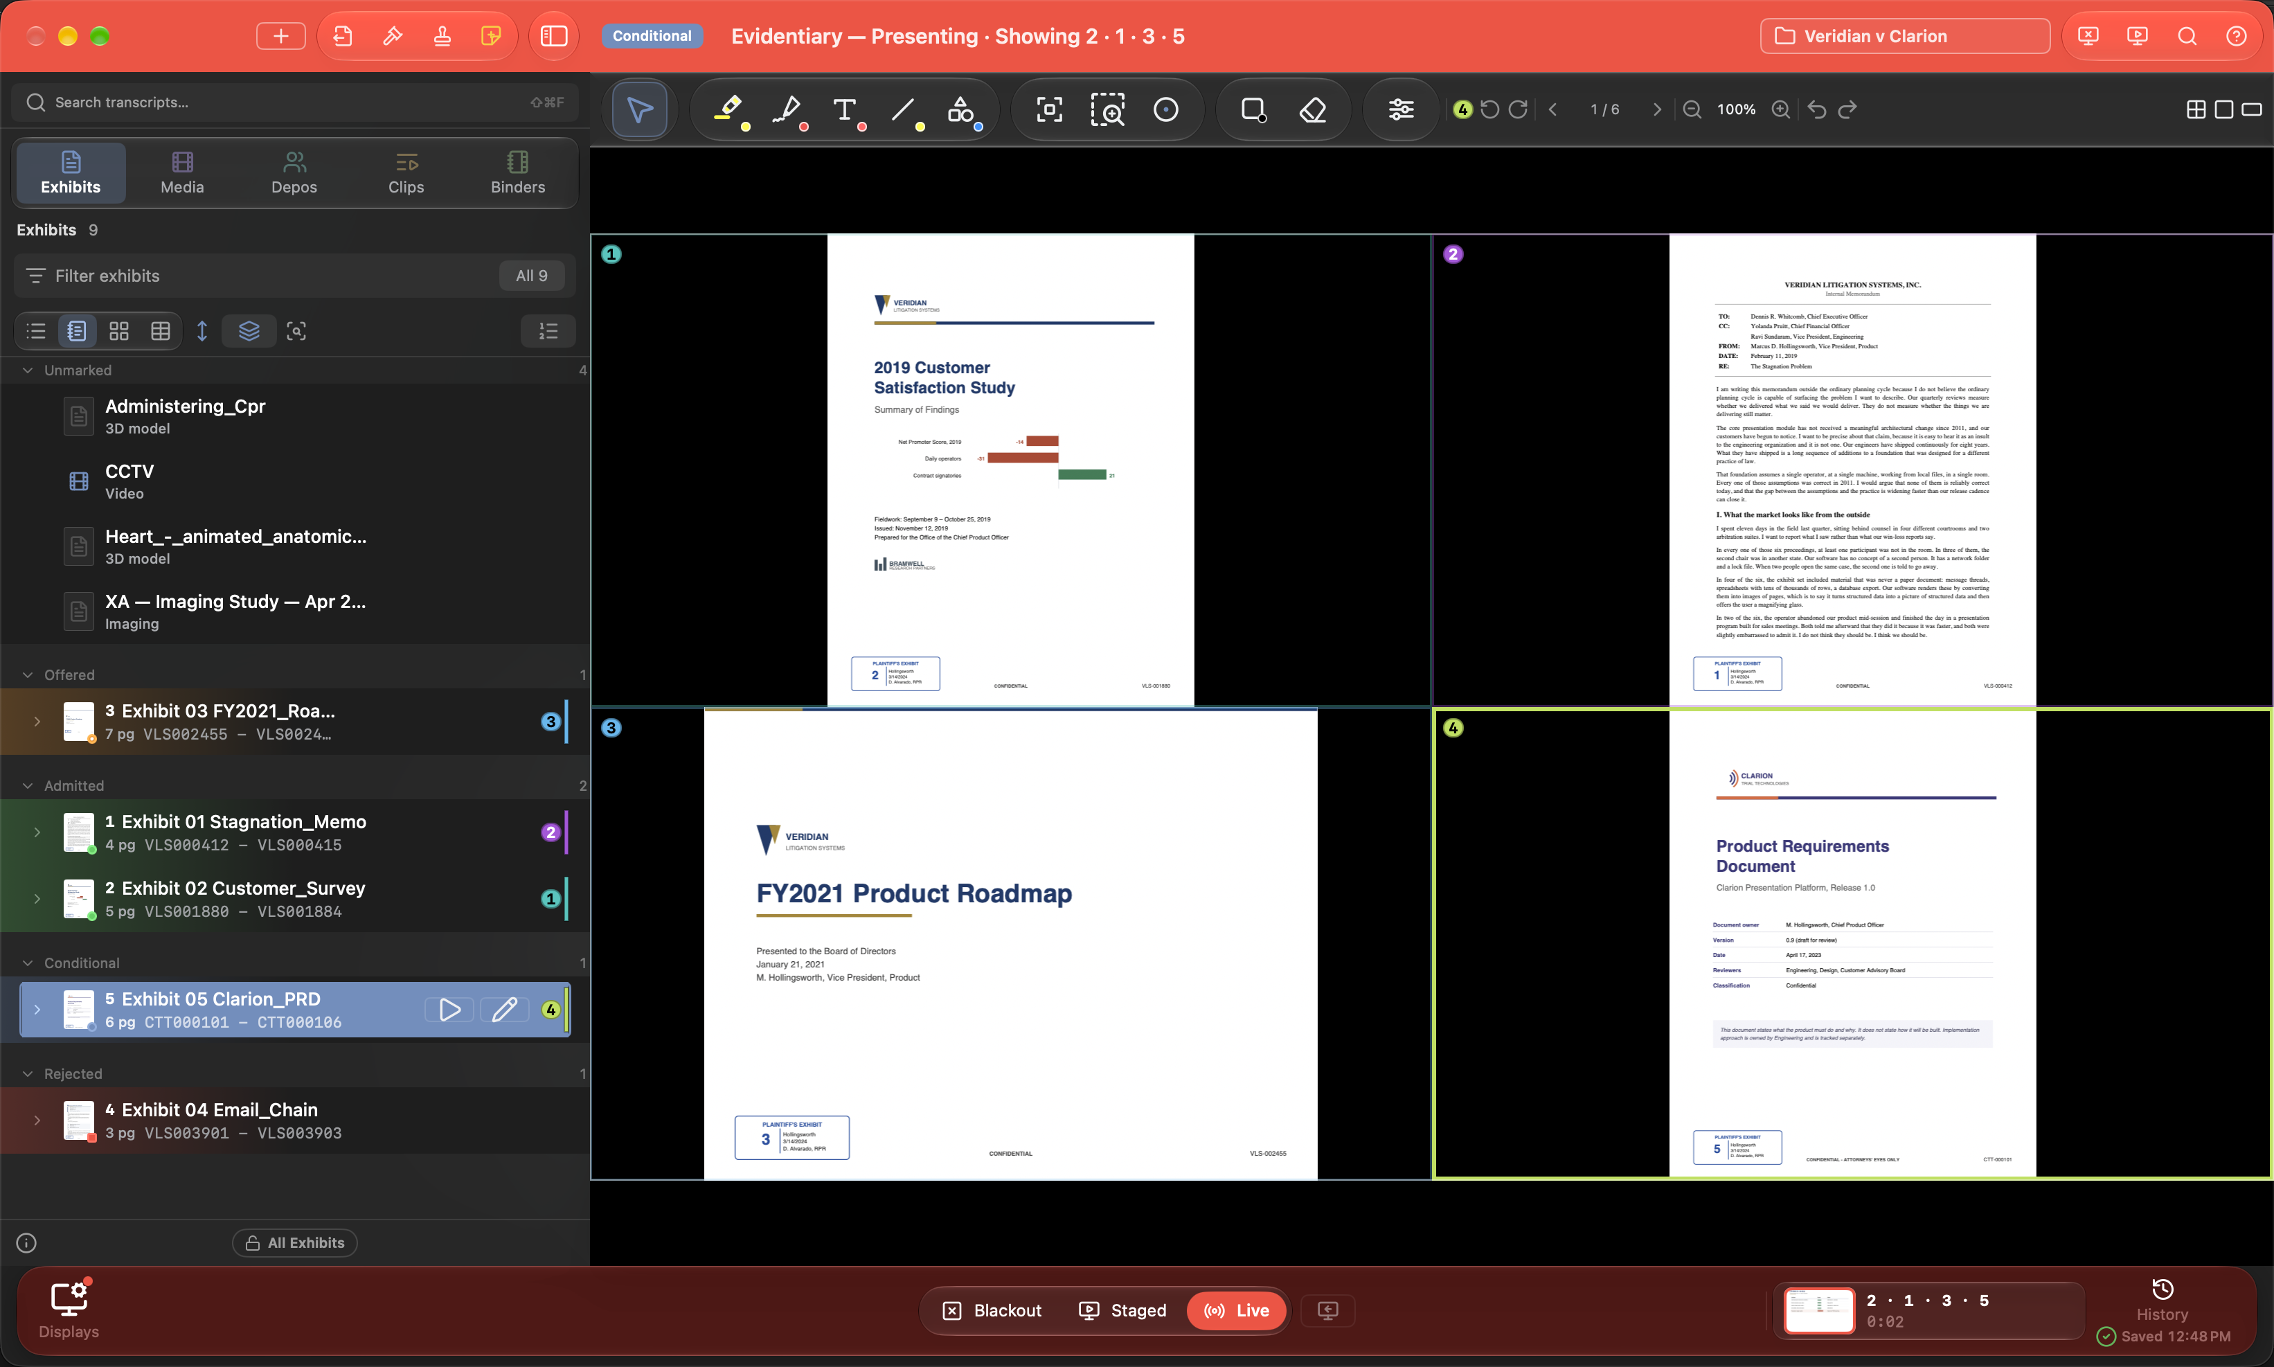Click the All 9 filter button
Screen dimensions: 2274x1367
(531, 276)
